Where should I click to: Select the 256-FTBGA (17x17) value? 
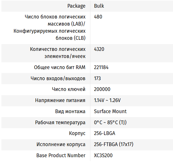(114, 144)
